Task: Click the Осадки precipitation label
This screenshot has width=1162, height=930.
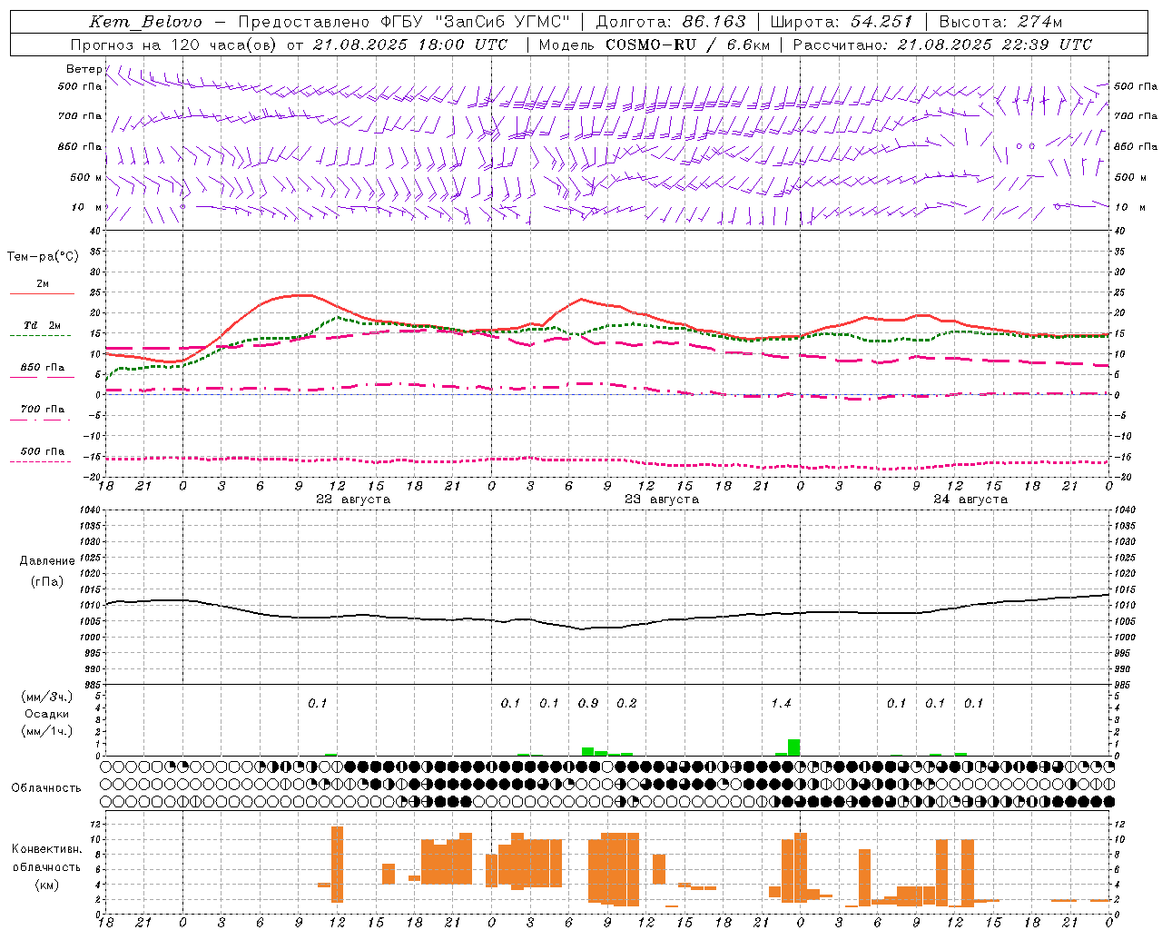Action: point(47,715)
